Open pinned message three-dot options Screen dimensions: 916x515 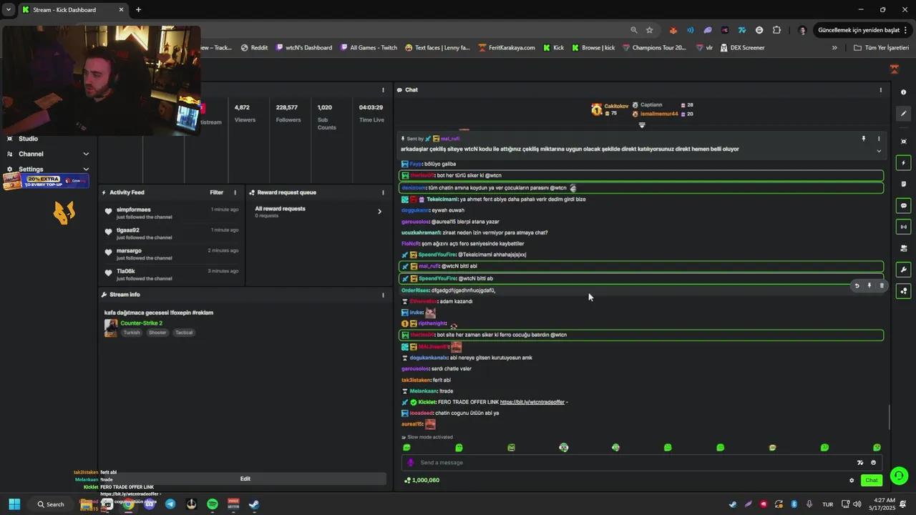coord(879,139)
